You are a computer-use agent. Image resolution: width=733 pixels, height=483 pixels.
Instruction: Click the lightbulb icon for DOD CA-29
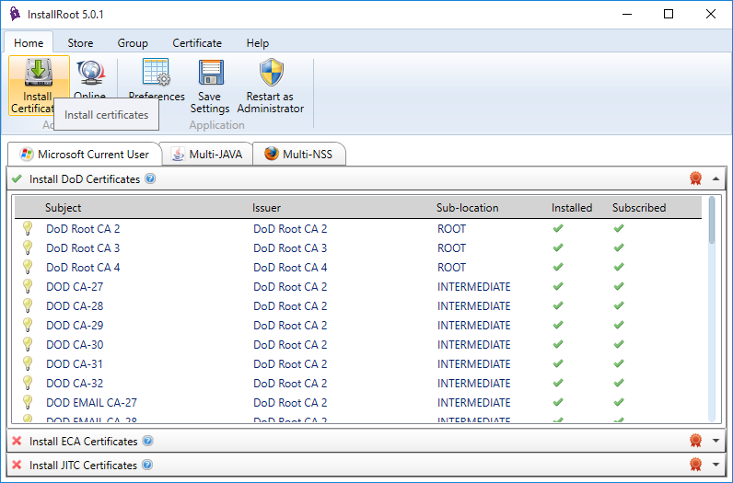pyautogui.click(x=28, y=325)
